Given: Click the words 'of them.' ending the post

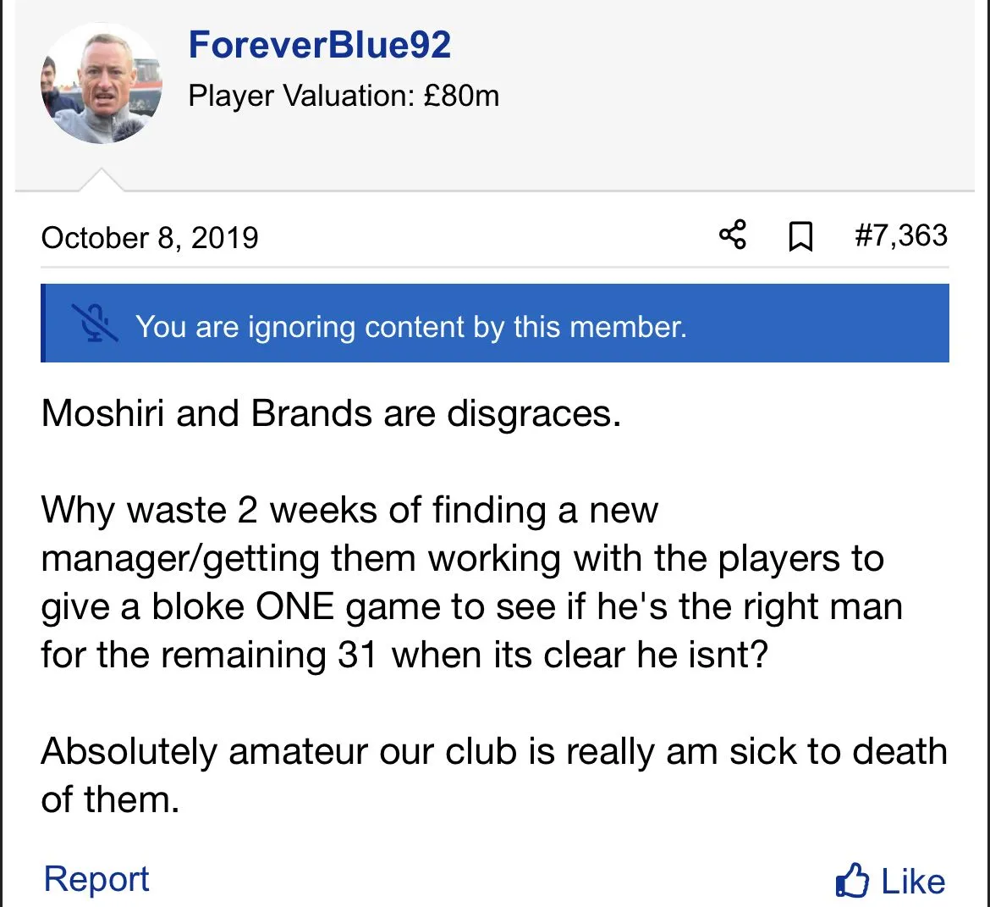Looking at the screenshot, I should click(x=110, y=799).
